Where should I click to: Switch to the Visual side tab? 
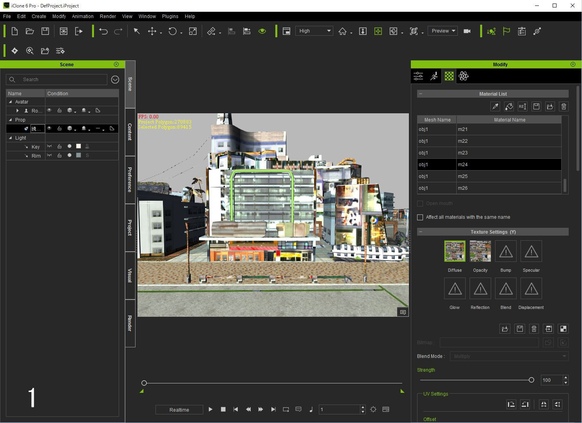pyautogui.click(x=130, y=276)
